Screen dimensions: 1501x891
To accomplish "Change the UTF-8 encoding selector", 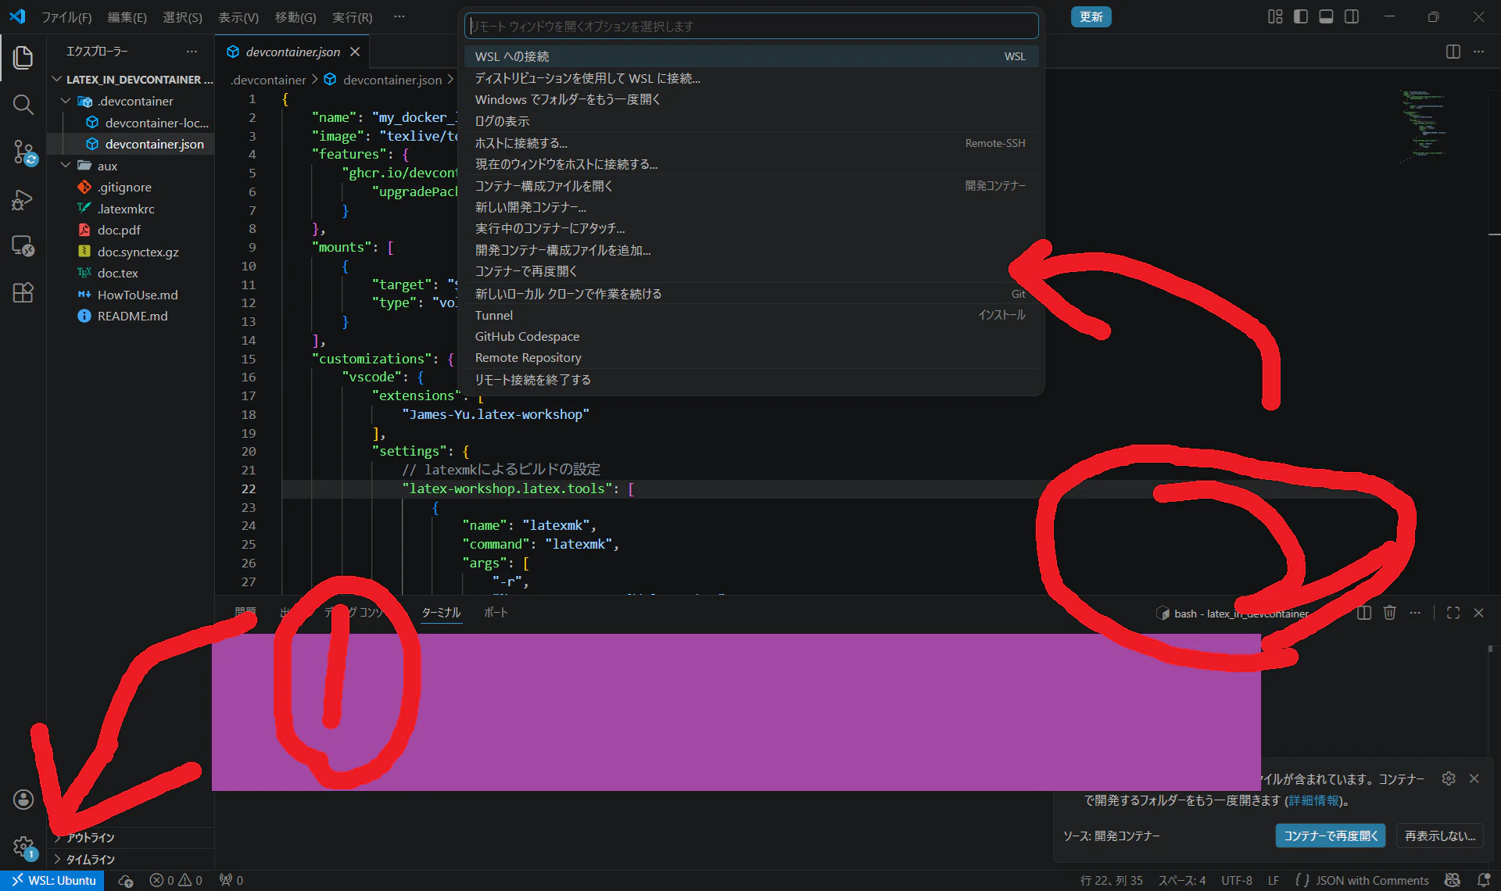I will (1237, 880).
